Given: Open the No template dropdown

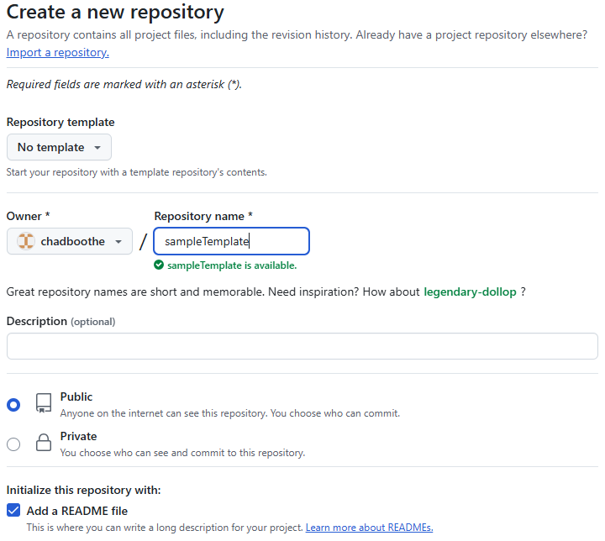Looking at the screenshot, I should click(59, 147).
